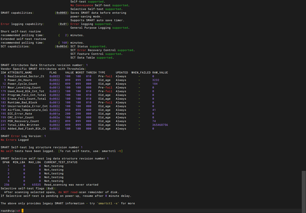Click the Wear_Leveling_Count attribute name

[24, 87]
